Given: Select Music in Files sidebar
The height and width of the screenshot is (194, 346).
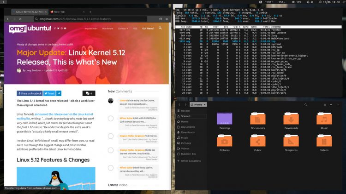Looking at the screenshot, I should tap(191, 138).
